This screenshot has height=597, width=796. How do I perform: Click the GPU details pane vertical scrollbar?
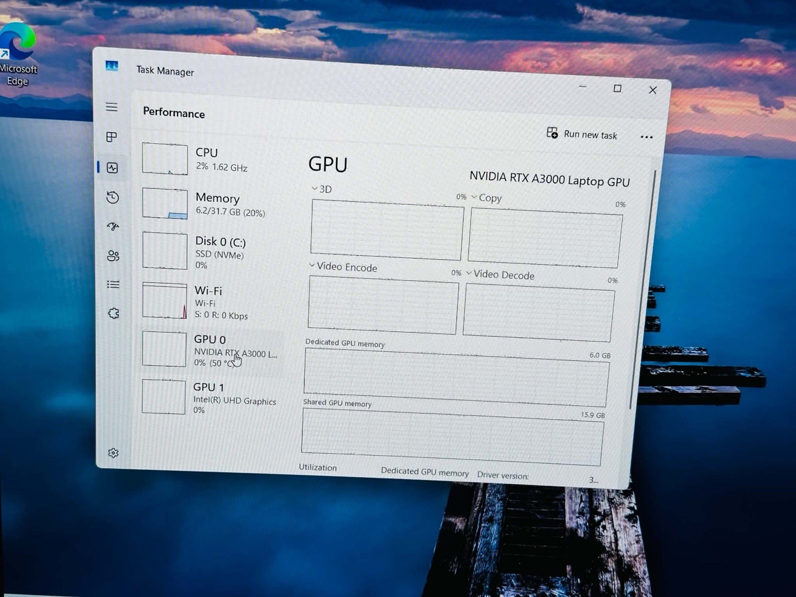pos(643,290)
